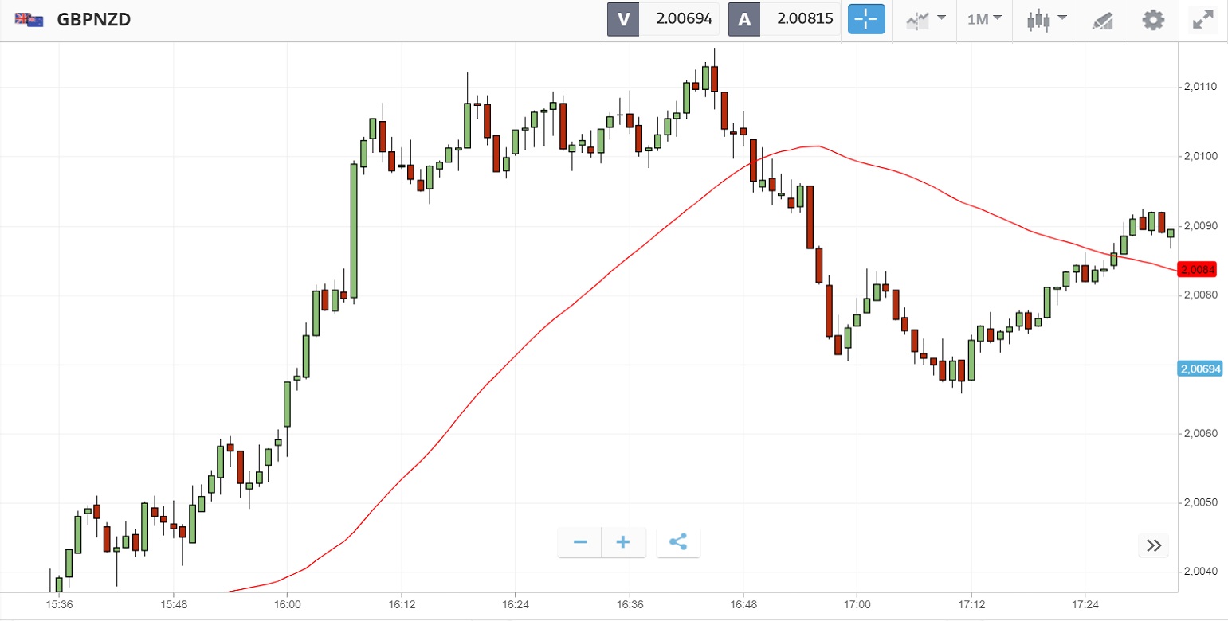Toggle the blue crosshair cursor button

coord(866,20)
